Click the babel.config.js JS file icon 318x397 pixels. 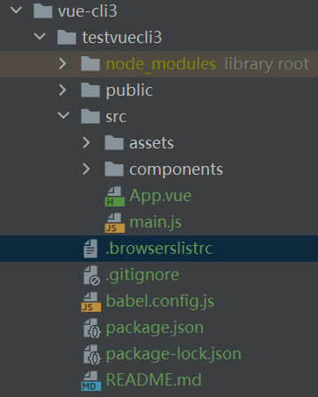(91, 301)
